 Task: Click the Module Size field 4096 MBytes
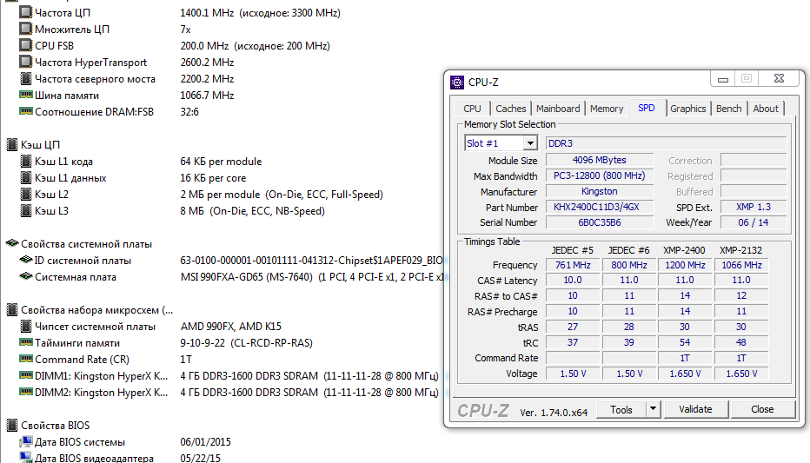pyautogui.click(x=599, y=161)
